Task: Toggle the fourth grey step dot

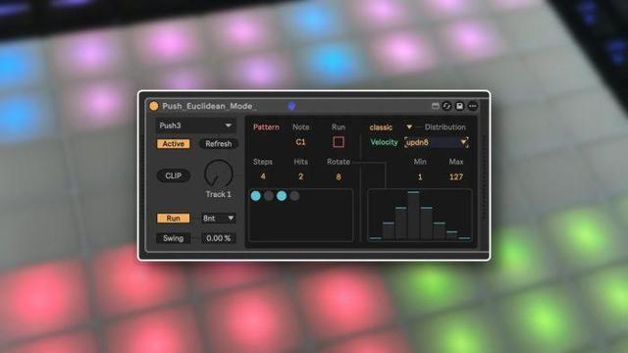Action: click(294, 196)
